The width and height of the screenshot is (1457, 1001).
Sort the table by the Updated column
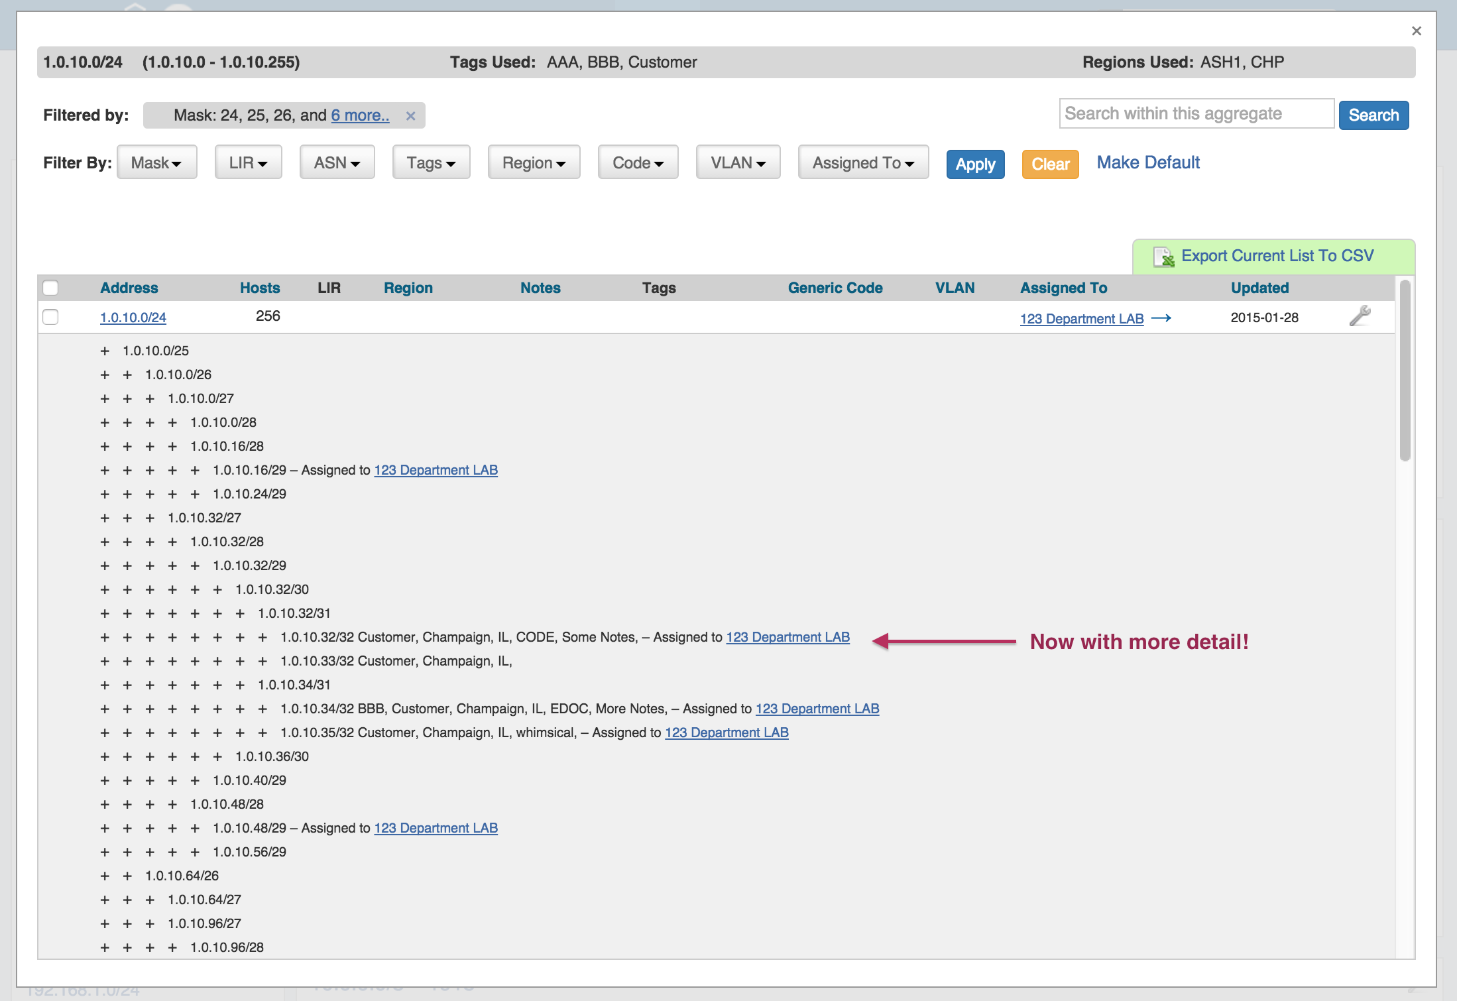pyautogui.click(x=1259, y=288)
